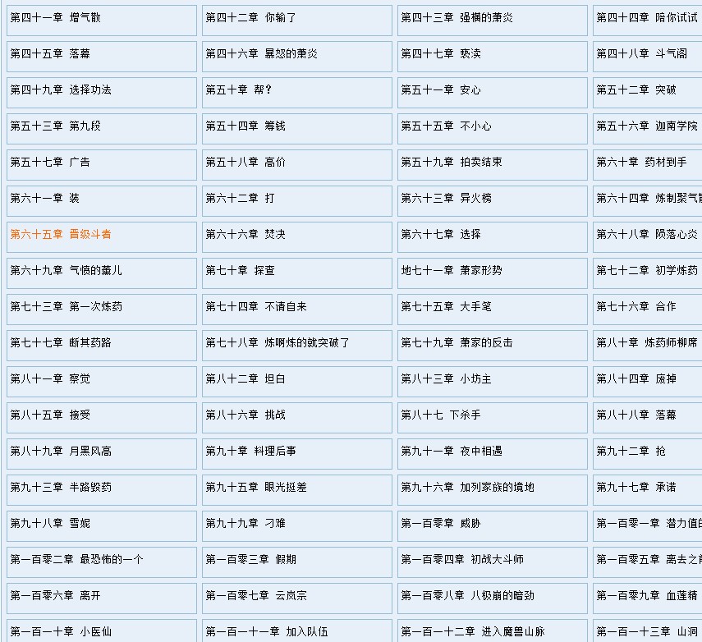Select 第一百零八章 八极崩的暗劲

[x=467, y=596]
